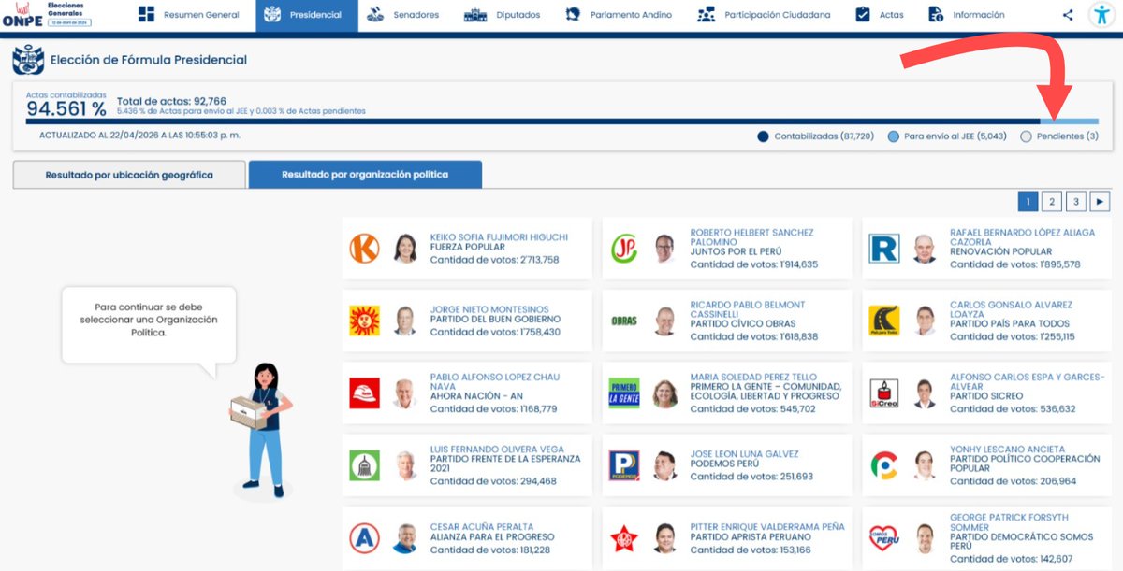Click the assistant illustration holding ballot box

click(x=263, y=429)
